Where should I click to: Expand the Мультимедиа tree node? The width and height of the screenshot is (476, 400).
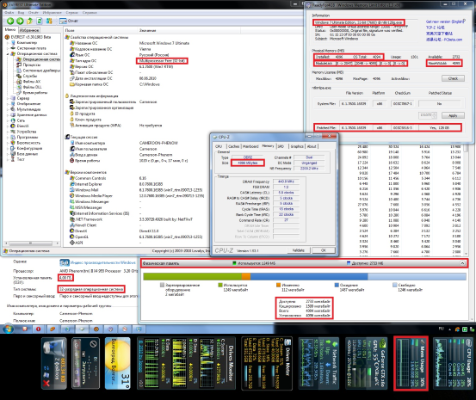pos(8,109)
